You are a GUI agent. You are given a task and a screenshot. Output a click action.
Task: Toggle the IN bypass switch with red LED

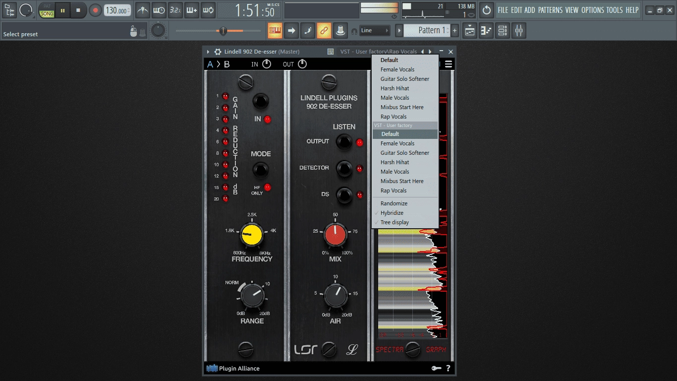click(261, 101)
